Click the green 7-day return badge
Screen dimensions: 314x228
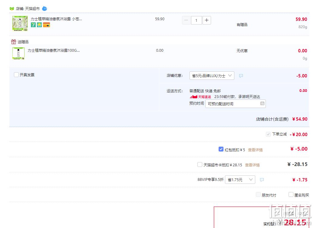[33, 25]
